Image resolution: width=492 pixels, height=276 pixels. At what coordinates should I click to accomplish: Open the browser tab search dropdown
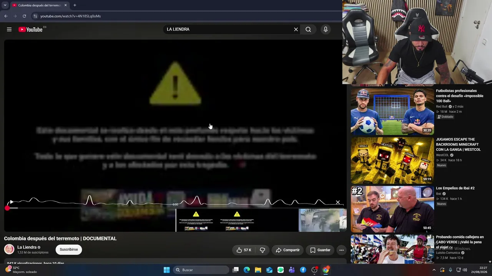[5, 5]
